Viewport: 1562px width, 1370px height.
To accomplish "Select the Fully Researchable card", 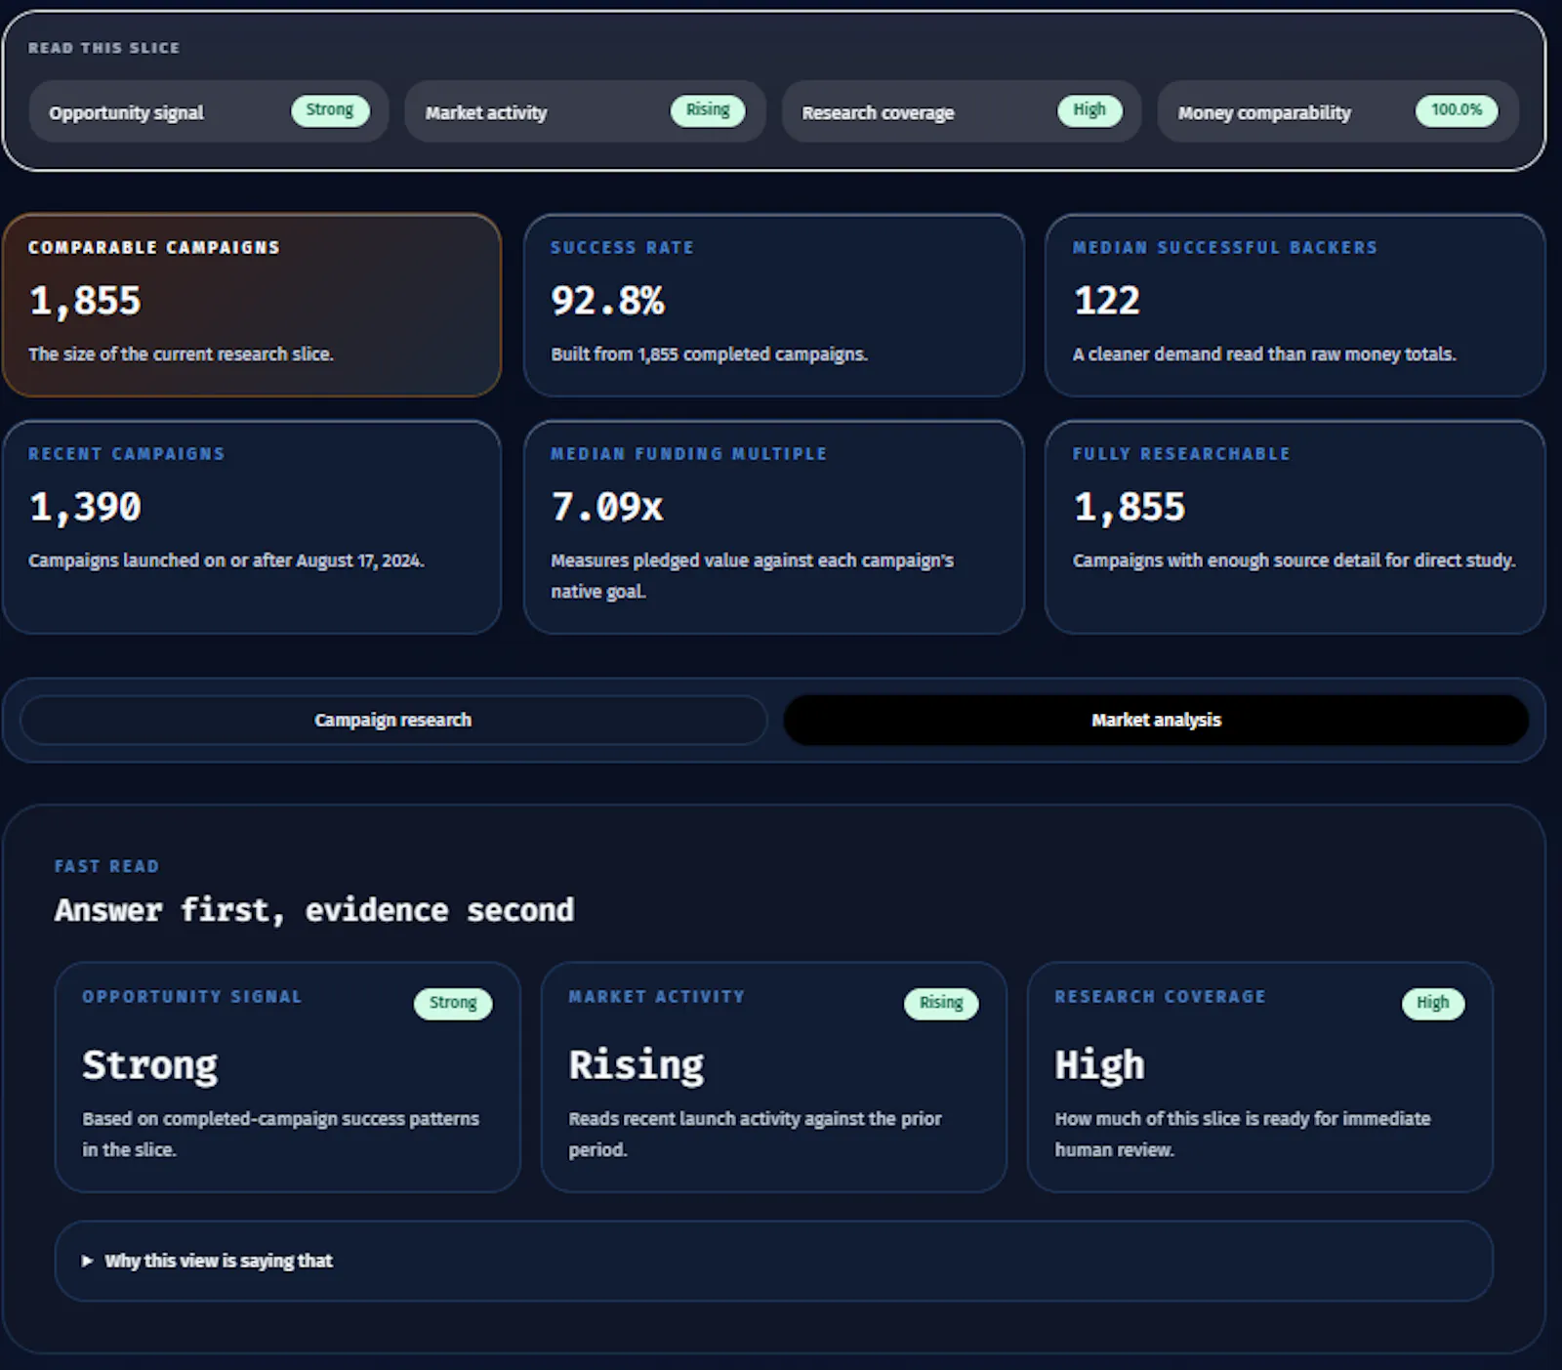I will [1295, 527].
